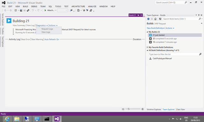This screenshot has height=122, width=204.
Task: Click the Team Explorer back arrow
Action: pyautogui.click(x=148, y=19)
